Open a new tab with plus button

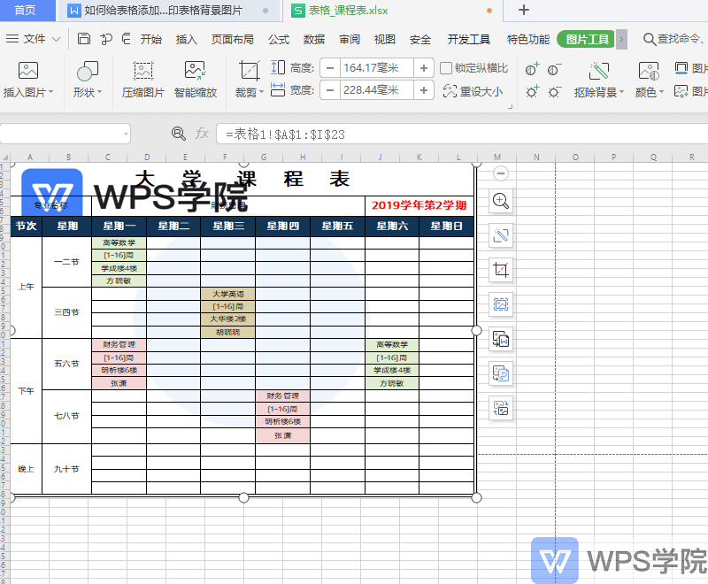point(523,10)
